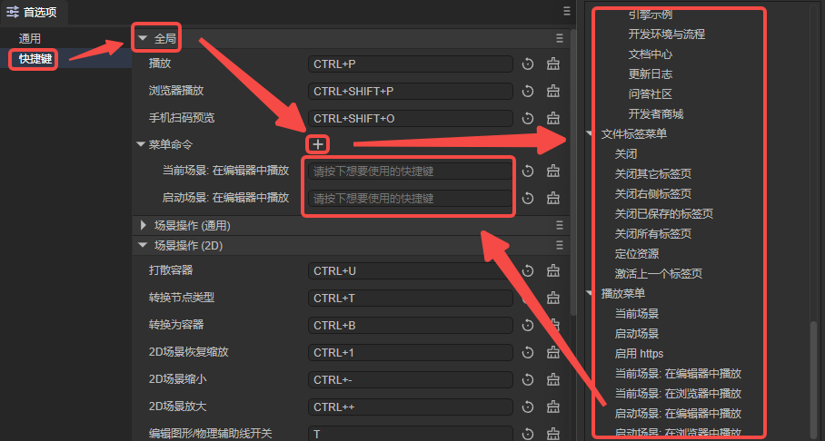825x441 pixels.
Task: Click the CTRL+U shortcut field for 打散容器
Action: pos(409,271)
